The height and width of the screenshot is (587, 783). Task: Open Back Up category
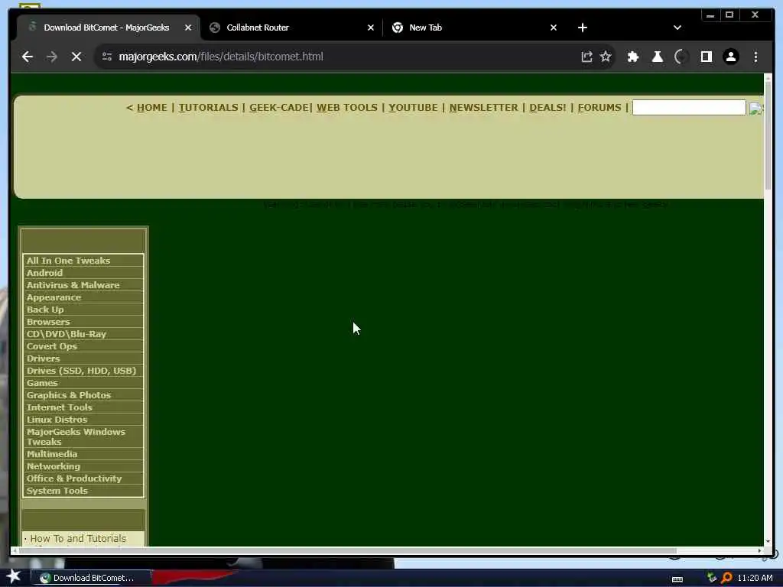45,310
